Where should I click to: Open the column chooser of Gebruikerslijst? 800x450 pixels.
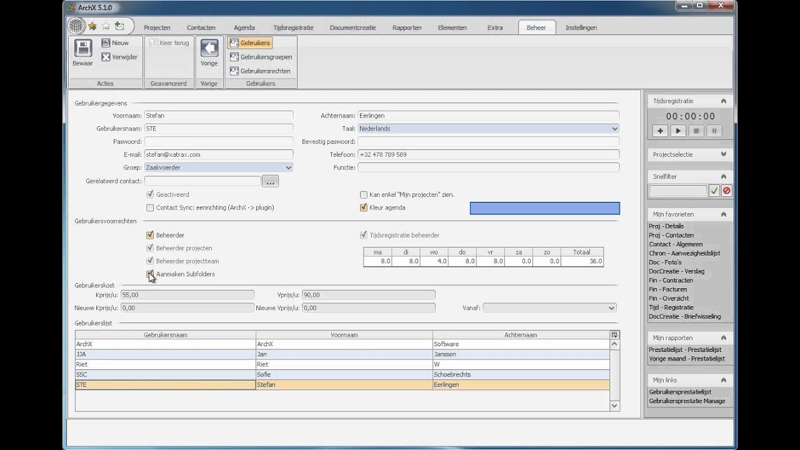[x=614, y=335]
